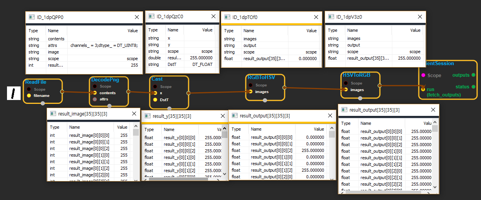
Task: Click the green status port
Action: click(x=473, y=87)
